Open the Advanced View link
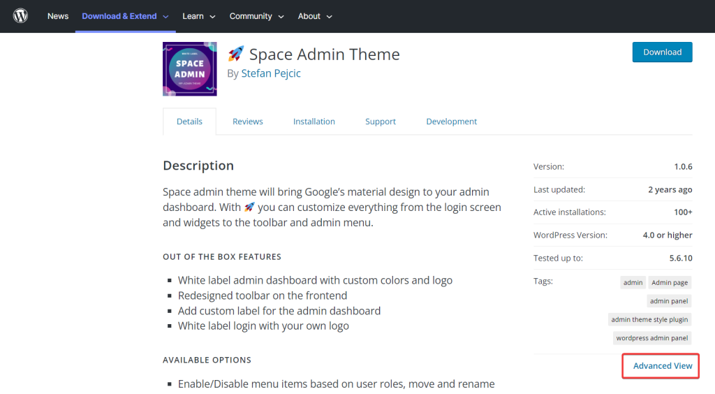715x394 pixels. (663, 366)
